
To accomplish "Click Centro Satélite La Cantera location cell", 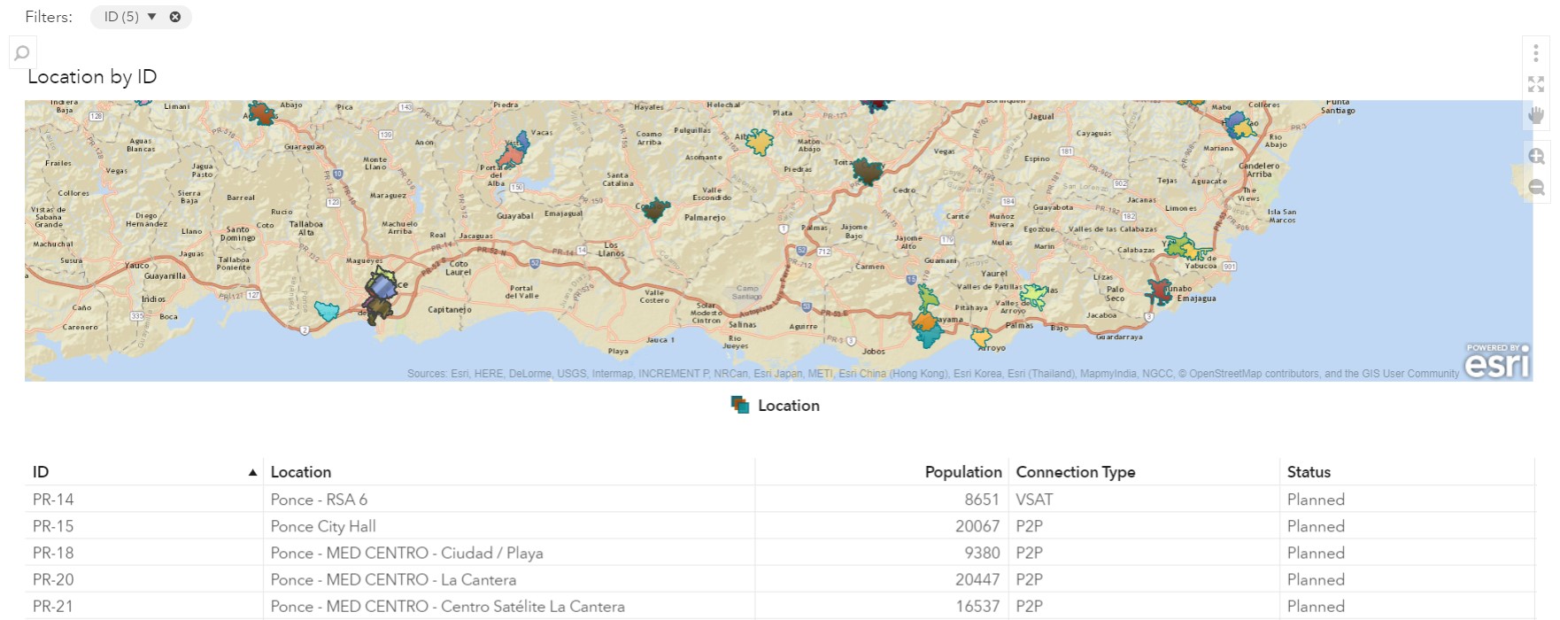I will point(509,606).
